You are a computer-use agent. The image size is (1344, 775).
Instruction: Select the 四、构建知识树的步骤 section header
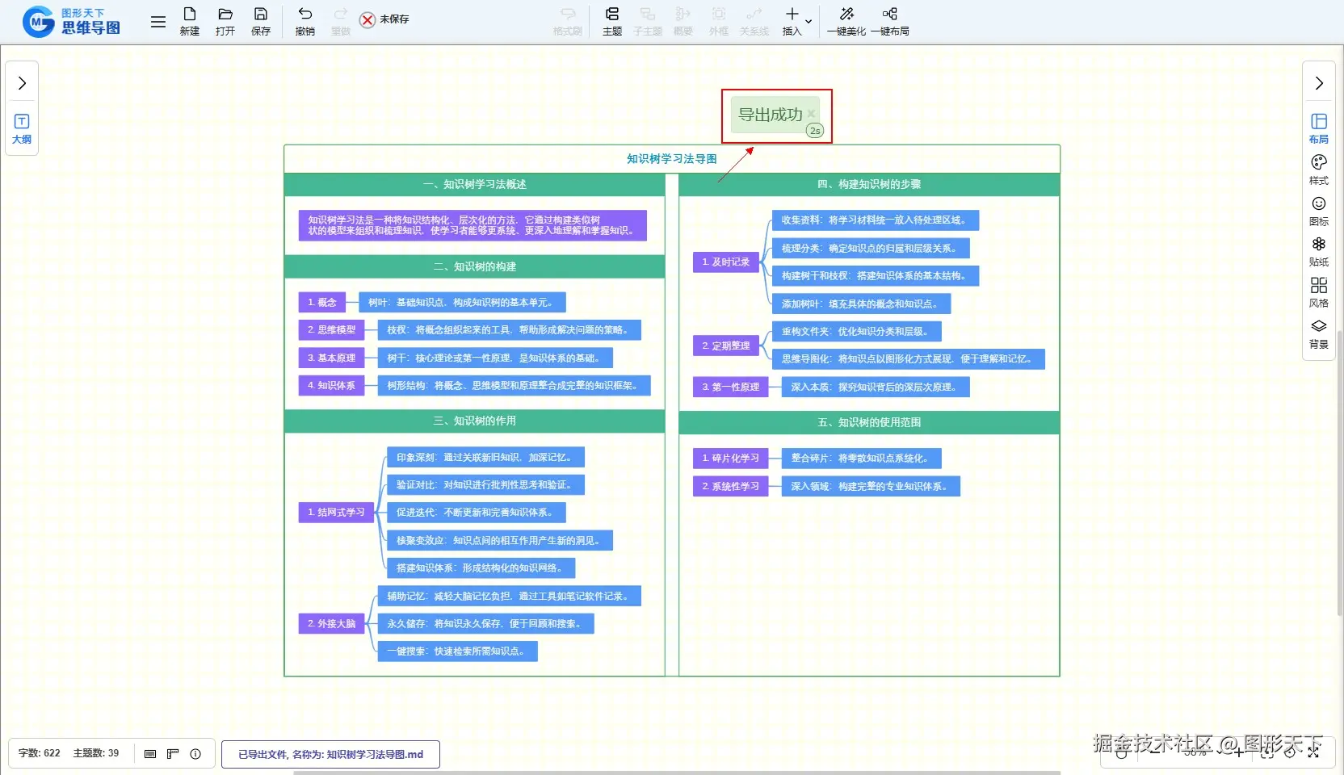pyautogui.click(x=869, y=185)
